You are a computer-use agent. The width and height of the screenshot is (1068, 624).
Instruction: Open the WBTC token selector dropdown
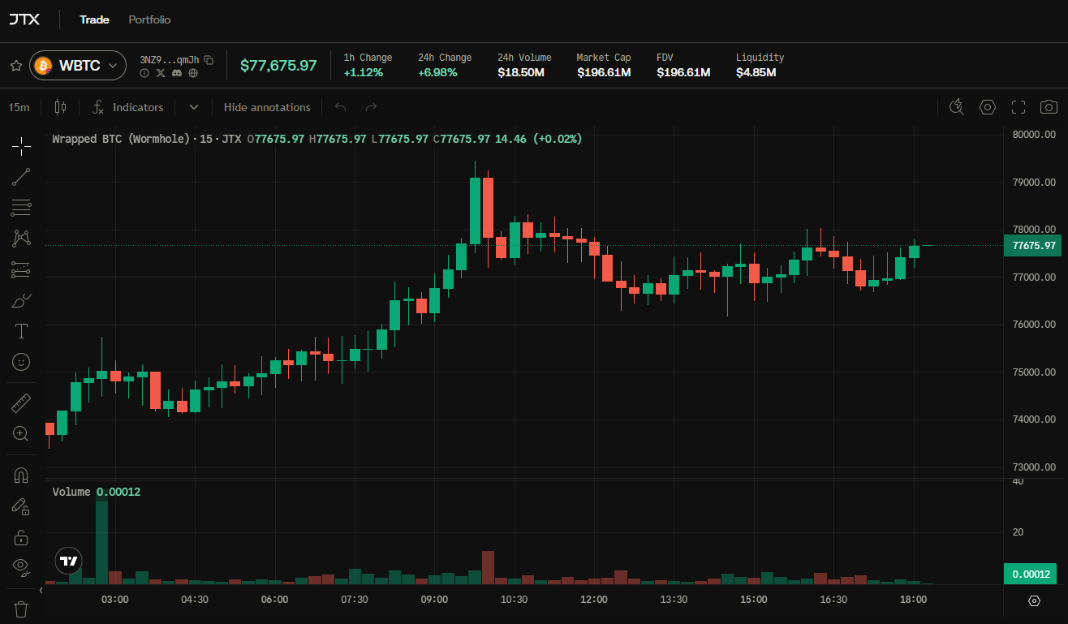(78, 66)
